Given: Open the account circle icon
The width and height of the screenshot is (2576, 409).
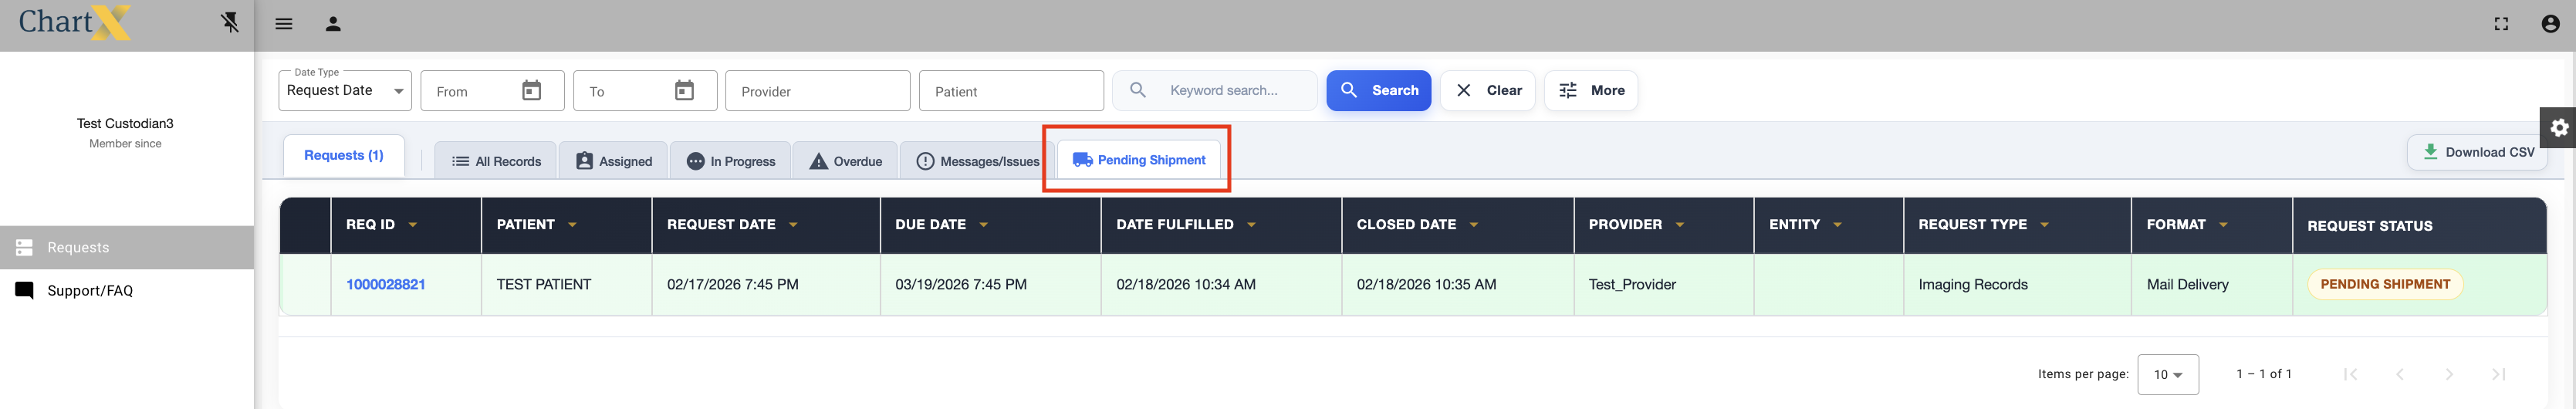Looking at the screenshot, I should pos(2550,24).
